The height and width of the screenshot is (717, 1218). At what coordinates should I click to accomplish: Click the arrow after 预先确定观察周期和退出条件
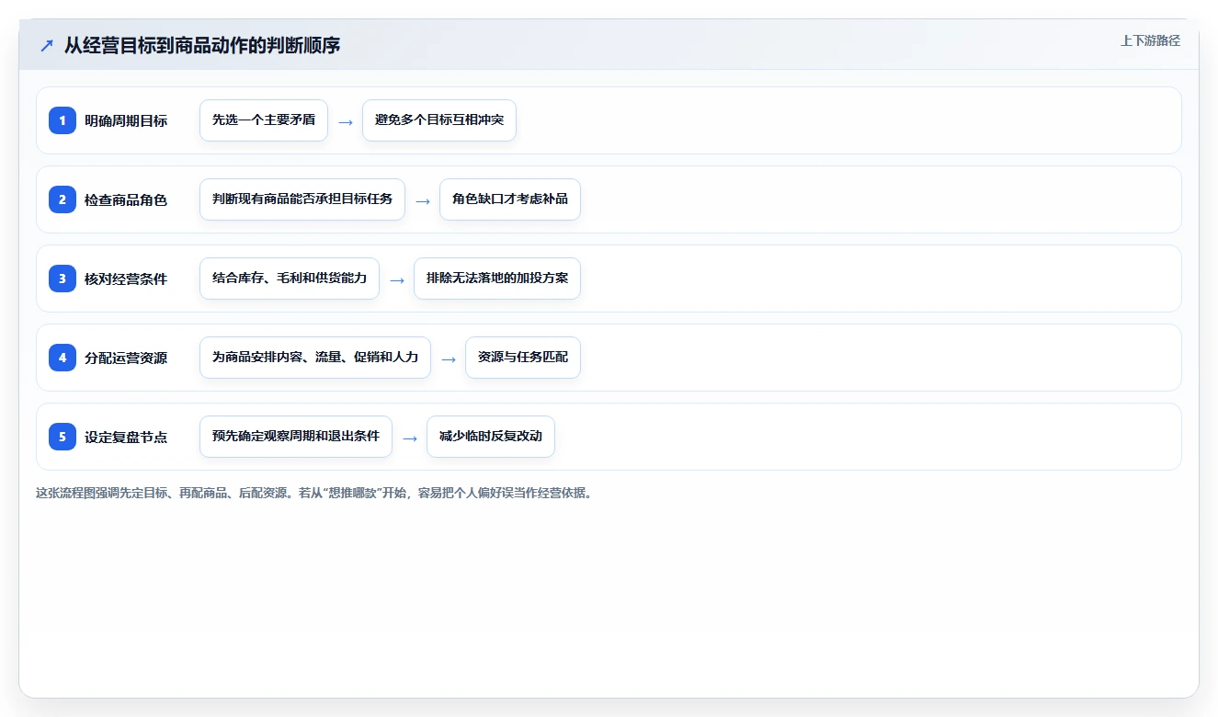410,438
